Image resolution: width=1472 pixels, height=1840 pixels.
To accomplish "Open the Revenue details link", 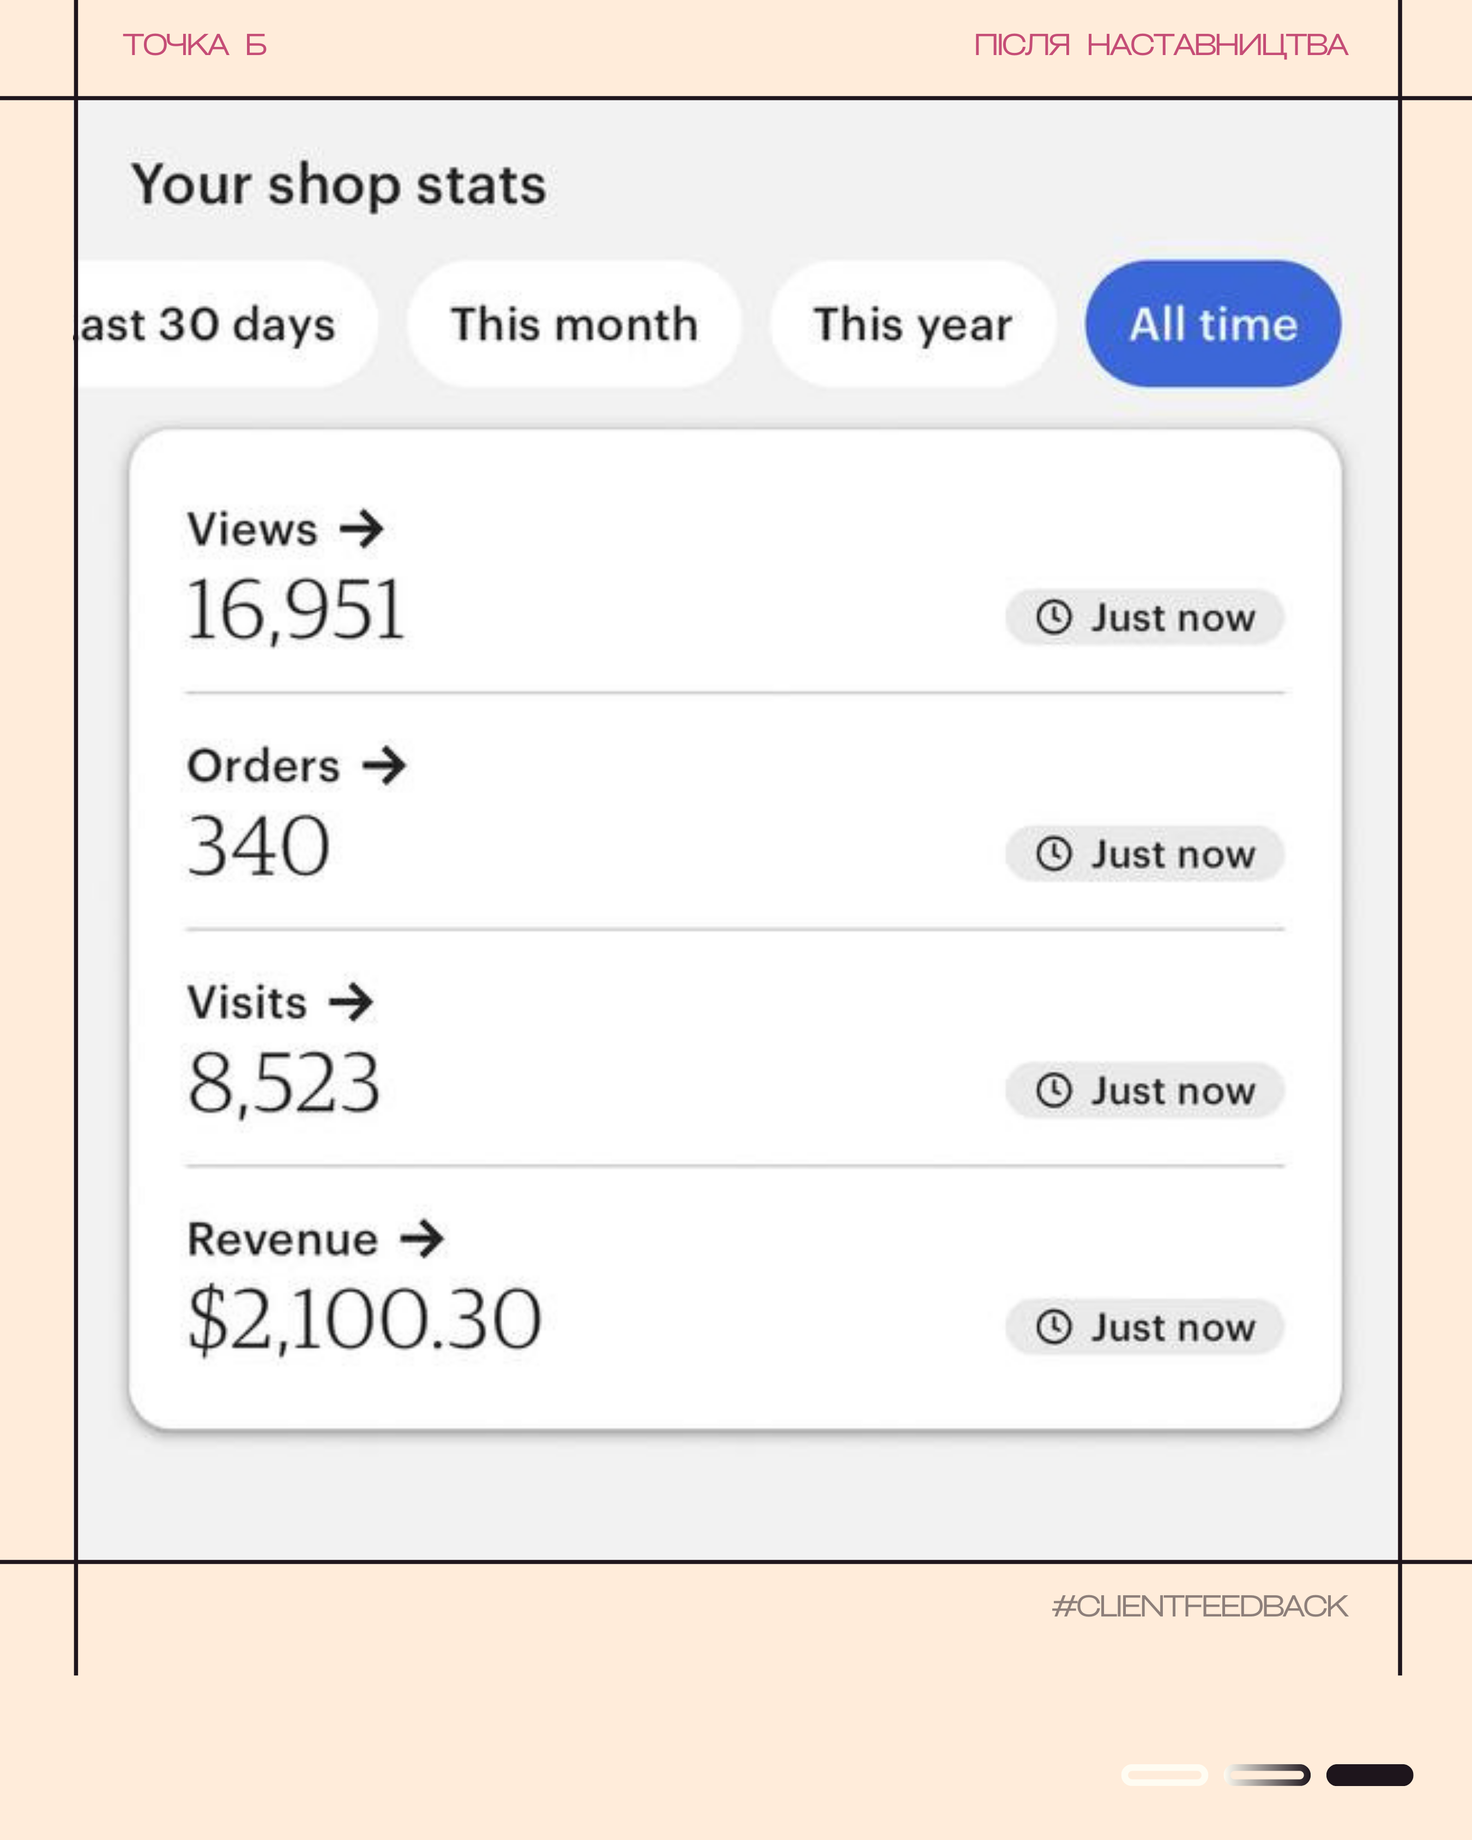I will [x=282, y=1239].
